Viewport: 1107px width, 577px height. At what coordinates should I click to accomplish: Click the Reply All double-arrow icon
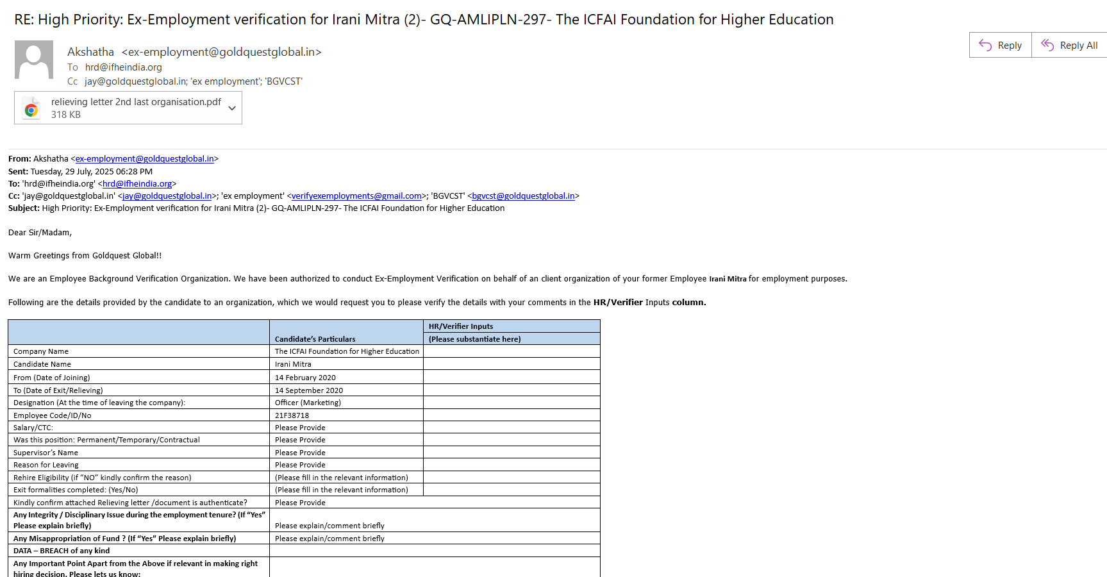point(1047,45)
